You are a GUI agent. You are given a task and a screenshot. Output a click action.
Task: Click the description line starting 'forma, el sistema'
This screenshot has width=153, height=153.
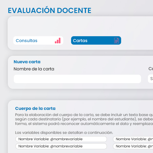[84, 124]
